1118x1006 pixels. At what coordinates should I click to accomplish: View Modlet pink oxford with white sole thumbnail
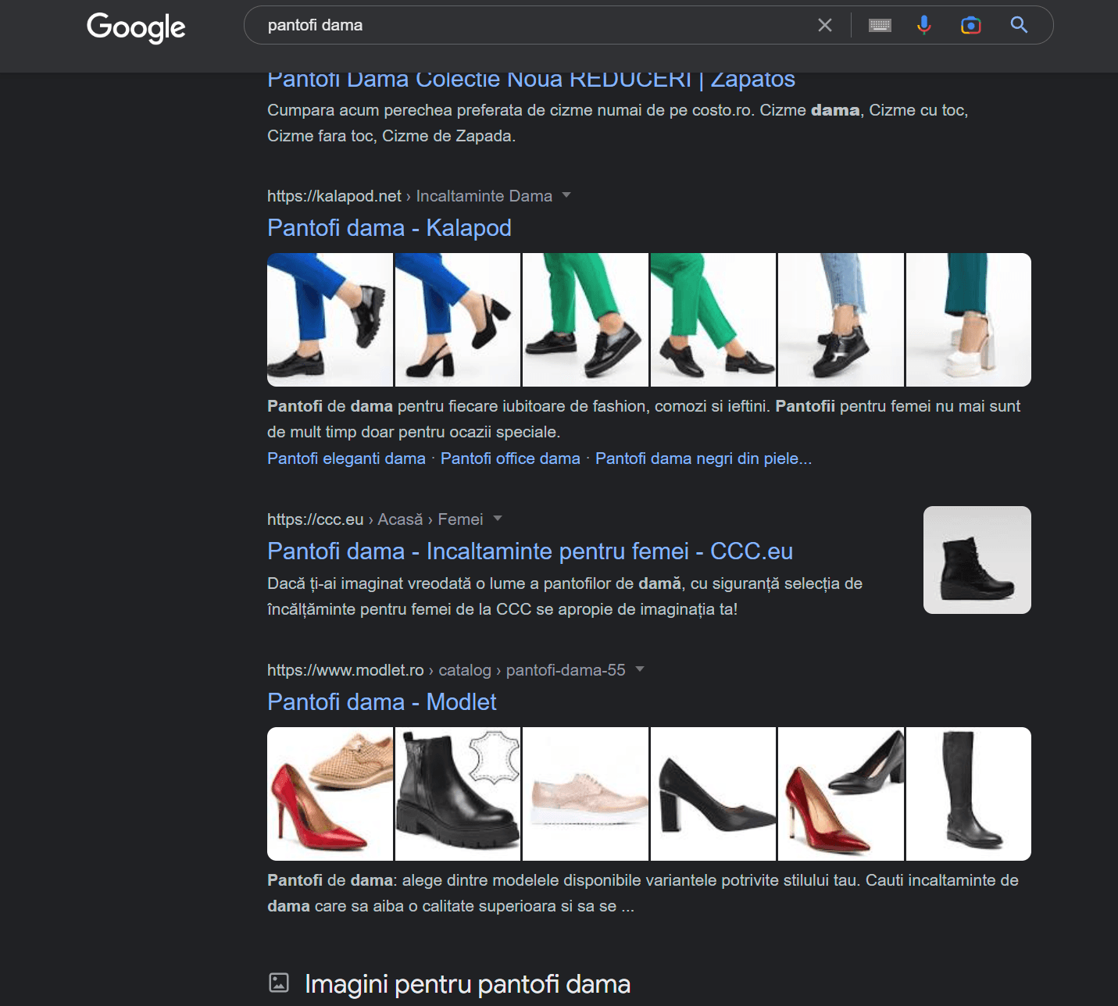click(x=585, y=794)
